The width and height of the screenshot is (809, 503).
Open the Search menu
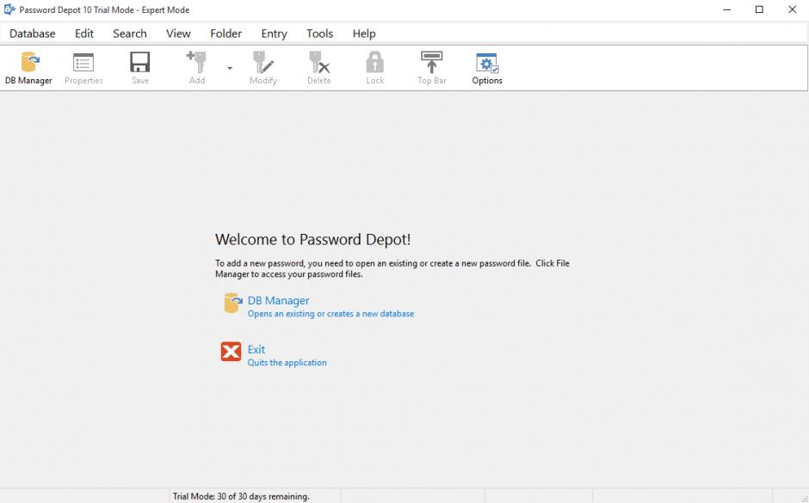click(130, 34)
